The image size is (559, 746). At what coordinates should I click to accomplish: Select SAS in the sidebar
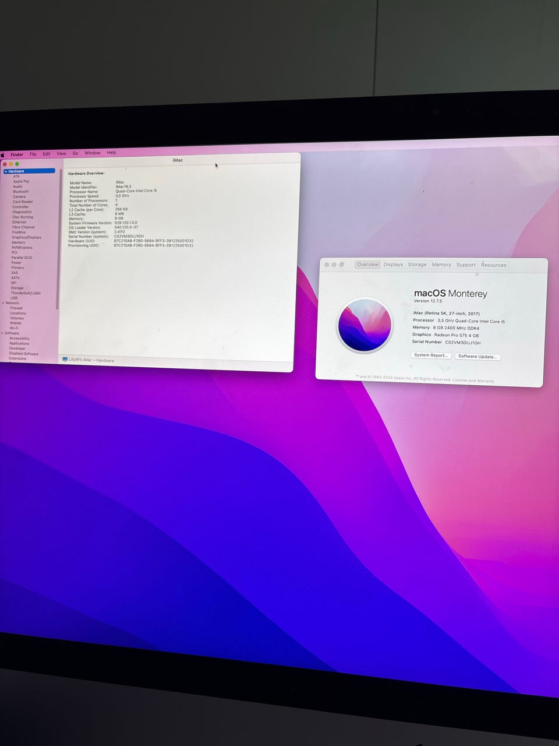(15, 273)
